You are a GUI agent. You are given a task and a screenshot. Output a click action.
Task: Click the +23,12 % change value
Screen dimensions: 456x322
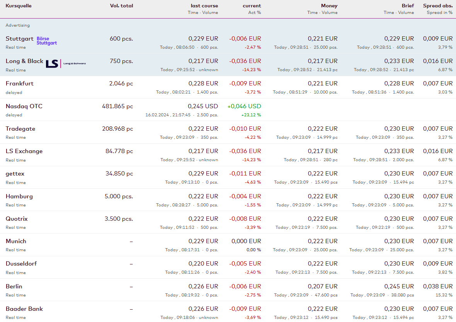251,115
